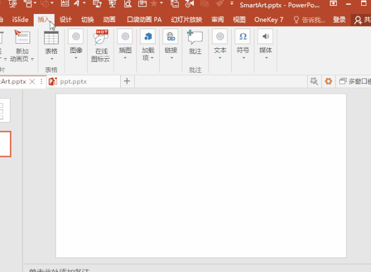Click the text box quick access icon
Viewport: 371px width, 272px height.
(x=64, y=3)
